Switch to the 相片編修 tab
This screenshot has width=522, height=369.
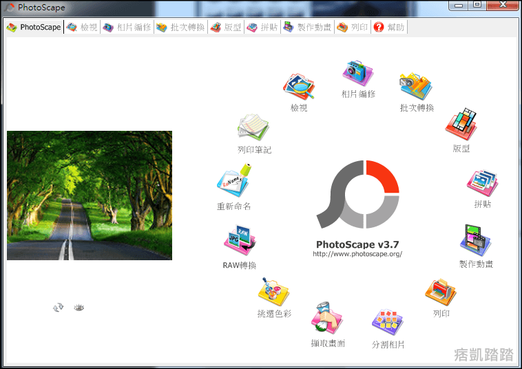click(x=127, y=27)
